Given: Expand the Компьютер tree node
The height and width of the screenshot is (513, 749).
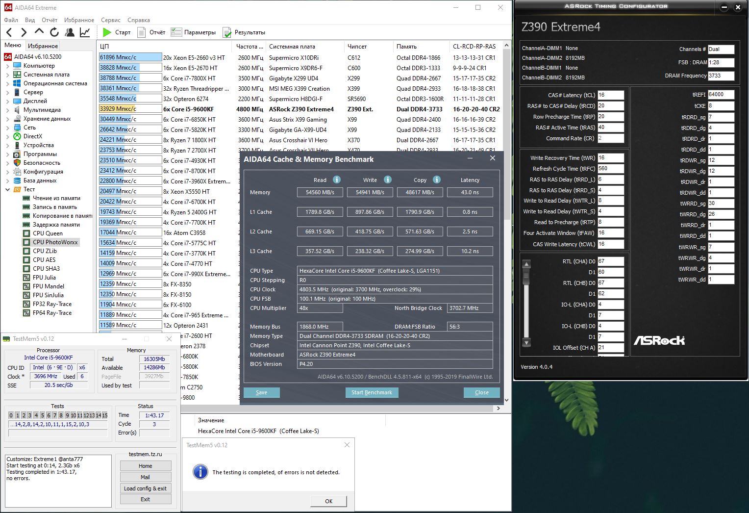Looking at the screenshot, I should (x=8, y=66).
